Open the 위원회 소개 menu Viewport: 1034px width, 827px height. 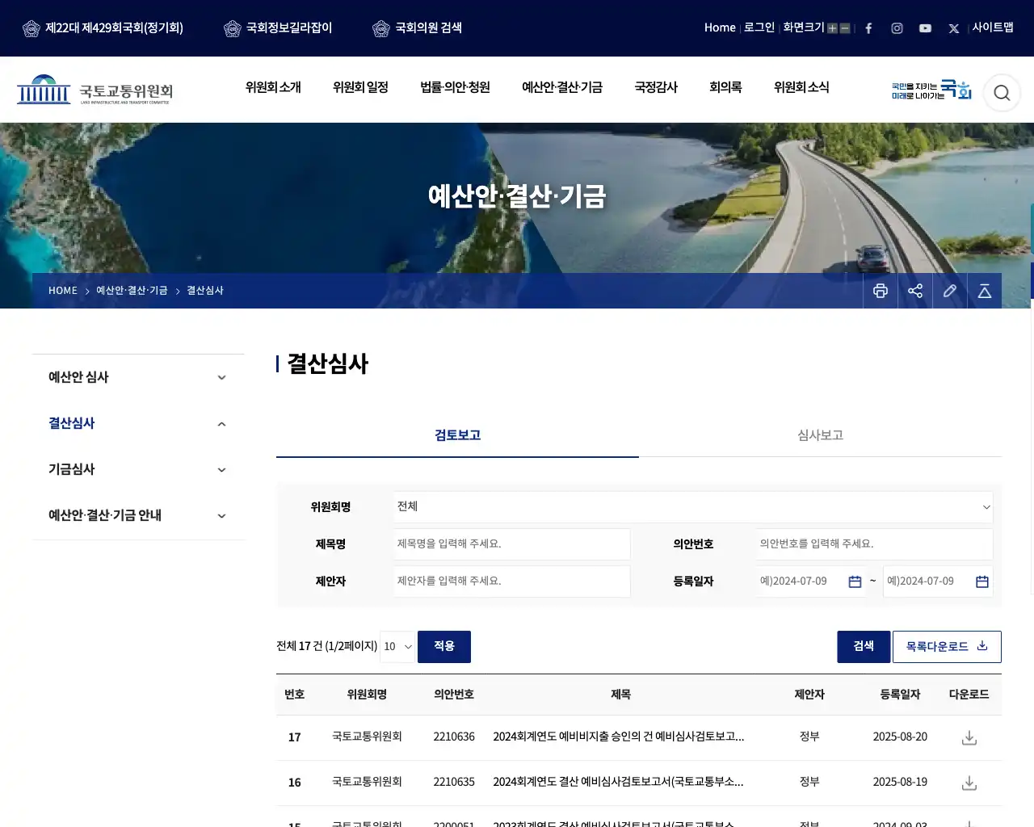tap(273, 87)
